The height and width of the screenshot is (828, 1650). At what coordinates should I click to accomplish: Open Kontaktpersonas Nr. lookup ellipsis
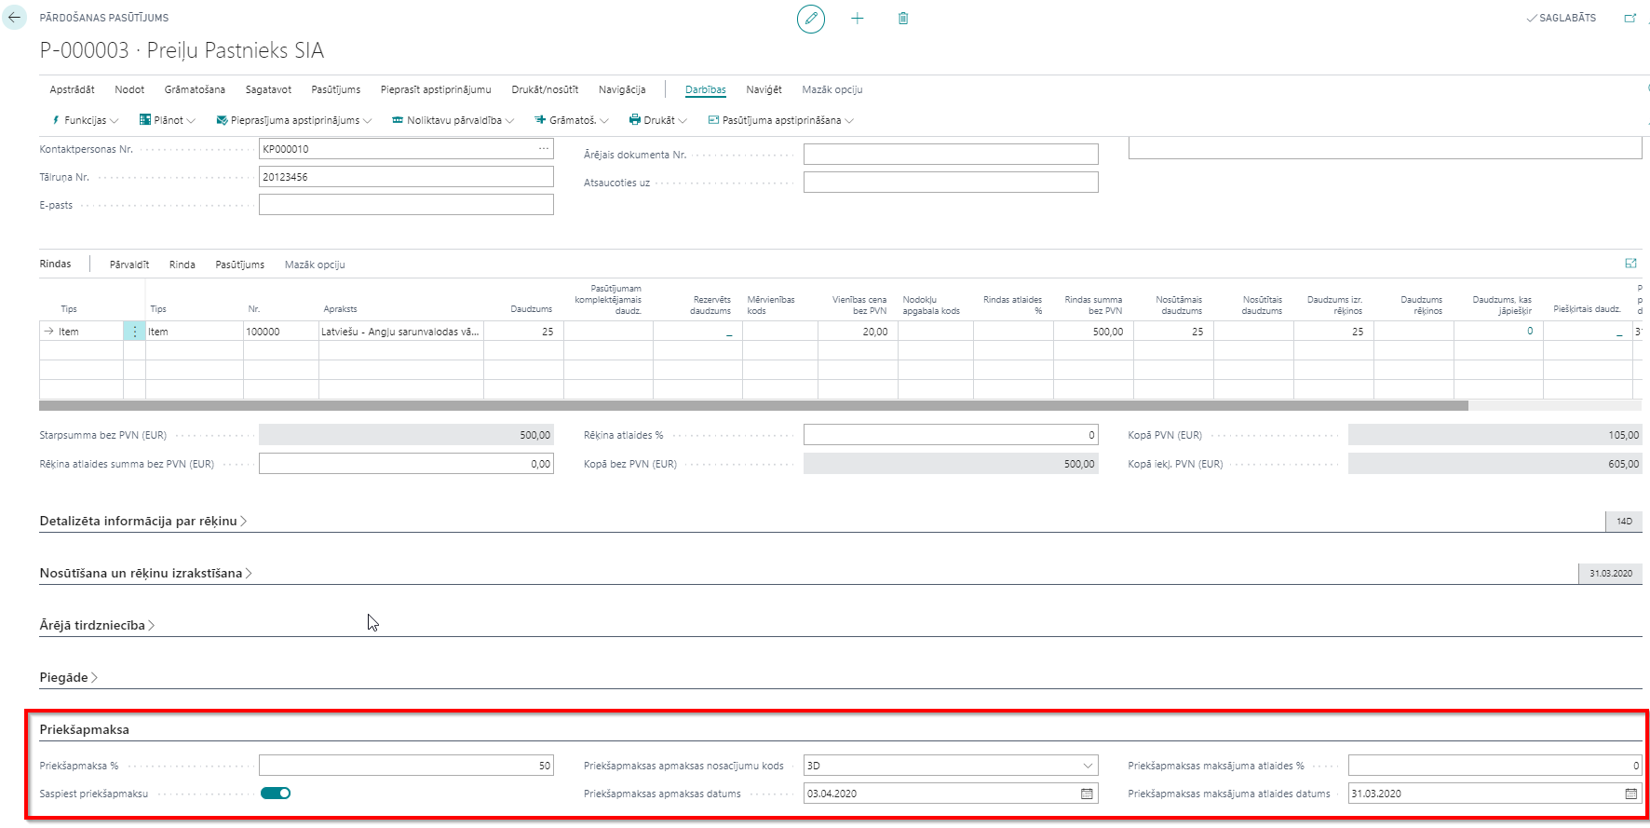544,149
